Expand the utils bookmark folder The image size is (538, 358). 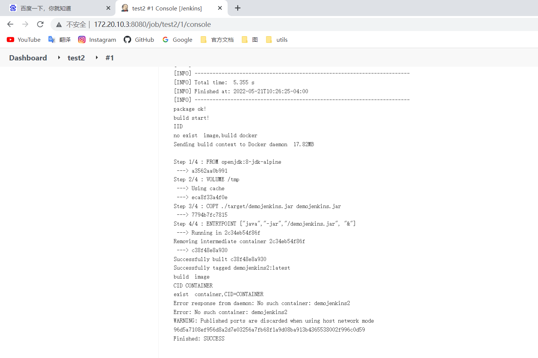tap(276, 40)
